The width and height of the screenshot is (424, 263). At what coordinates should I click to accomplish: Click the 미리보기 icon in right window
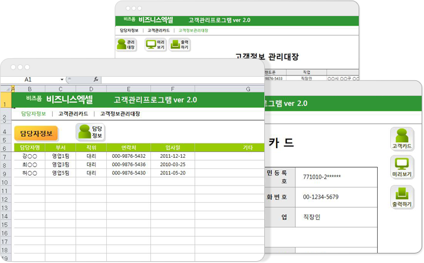point(402,167)
